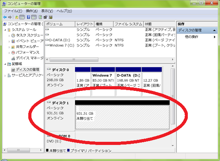The width and height of the screenshot is (220, 161).
Task: Click the disk view vertical scrollbar thumb
Action: pos(173,96)
